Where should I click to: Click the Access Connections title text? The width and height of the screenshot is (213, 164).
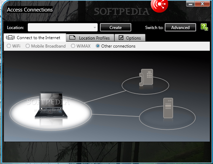point(30,10)
